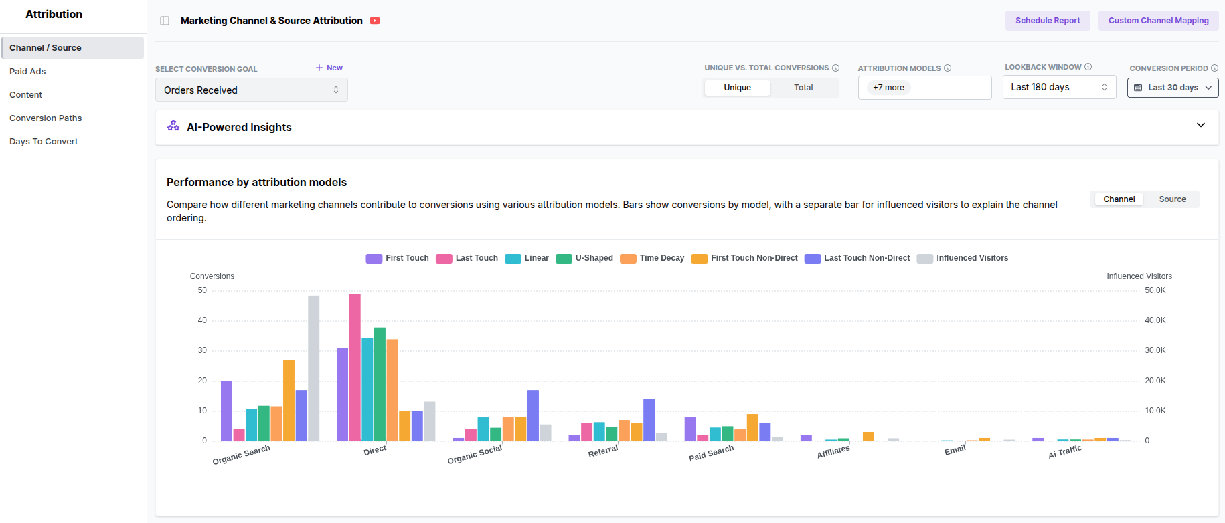Screen dimensions: 1225x523
Task: Click the Referral axis label
Action: point(603,451)
